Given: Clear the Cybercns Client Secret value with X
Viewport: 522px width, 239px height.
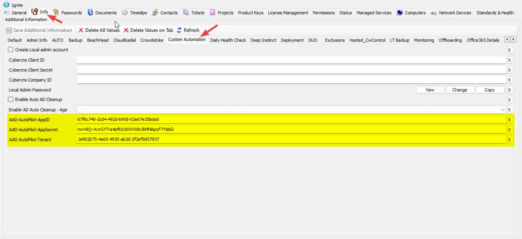Looking at the screenshot, I should coord(509,70).
